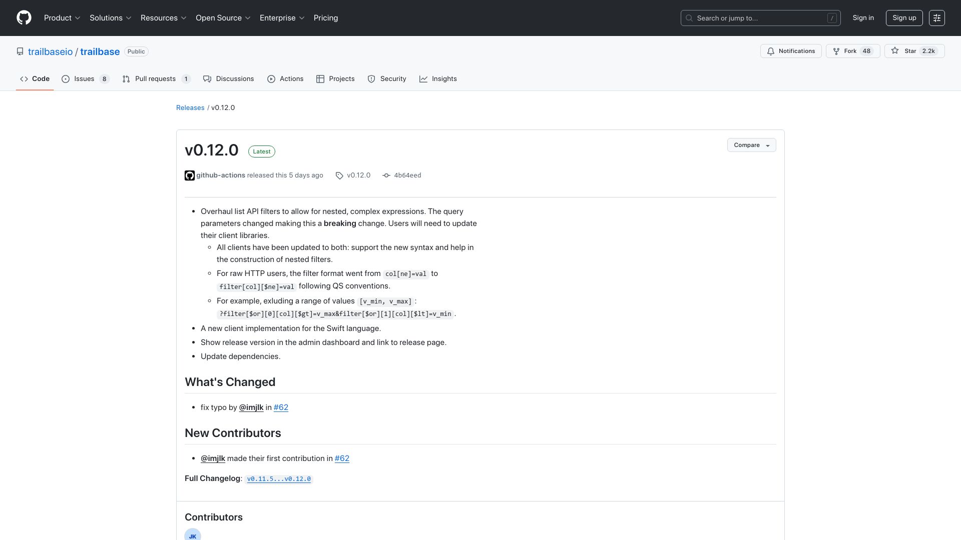
Task: Open the Pull requests tab
Action: click(156, 79)
